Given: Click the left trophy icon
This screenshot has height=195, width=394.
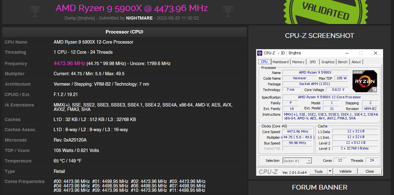Looking at the screenshot, I should [x=35, y=11].
